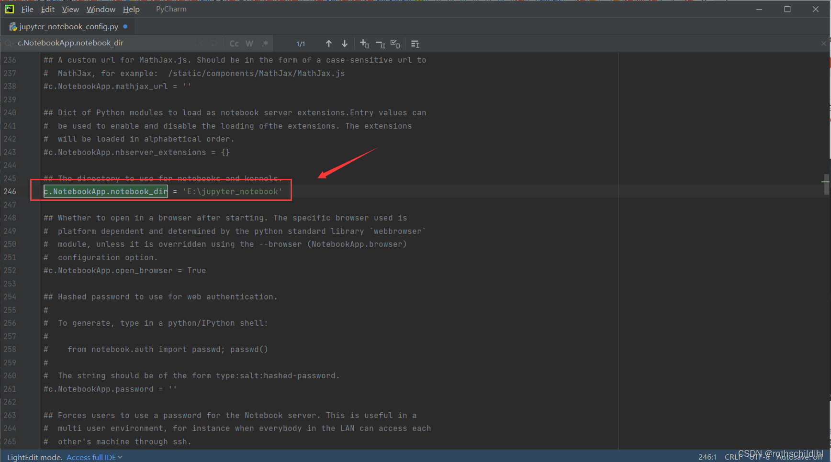Open the File menu
This screenshot has width=831, height=462.
point(27,9)
